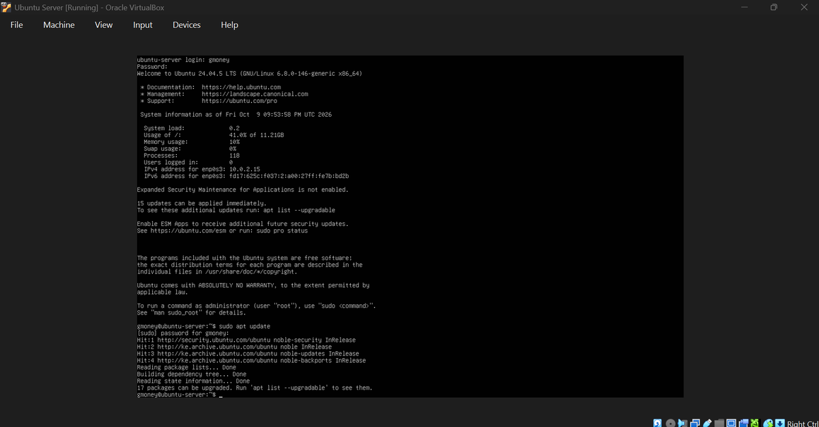The image size is (819, 427).
Task: Minimize the VirtualBox window
Action: point(744,7)
